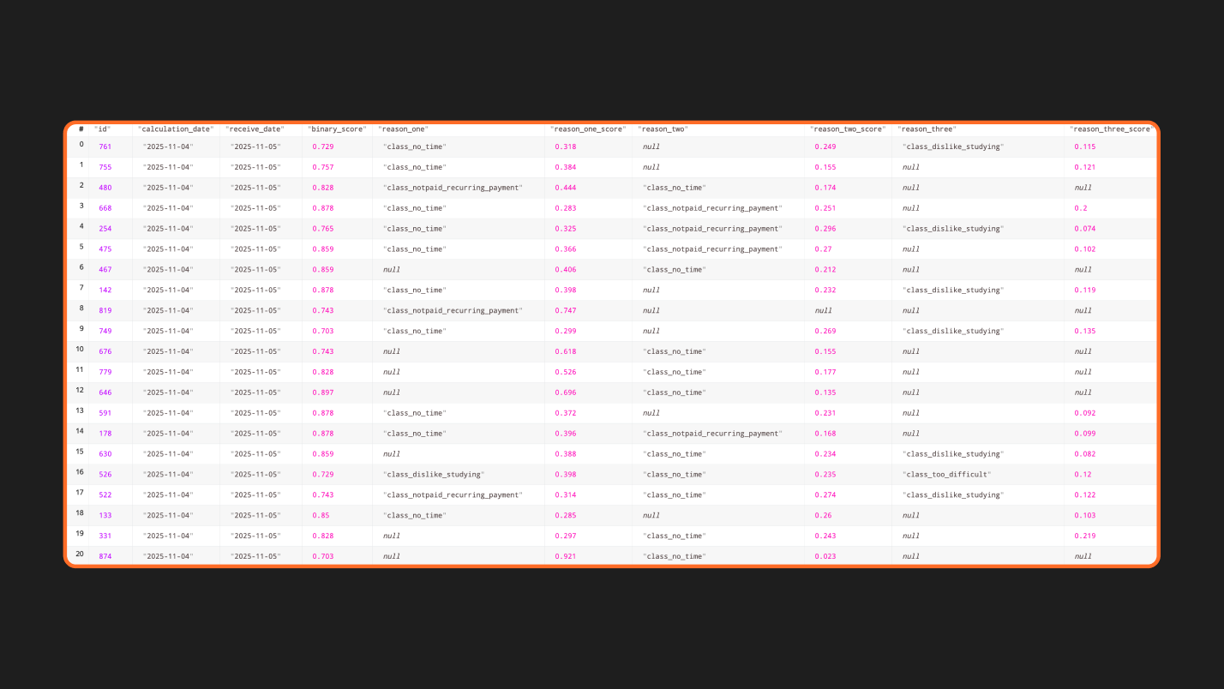Select reason_one_score value 0.618
This screenshot has height=689, width=1224.
pyautogui.click(x=566, y=352)
